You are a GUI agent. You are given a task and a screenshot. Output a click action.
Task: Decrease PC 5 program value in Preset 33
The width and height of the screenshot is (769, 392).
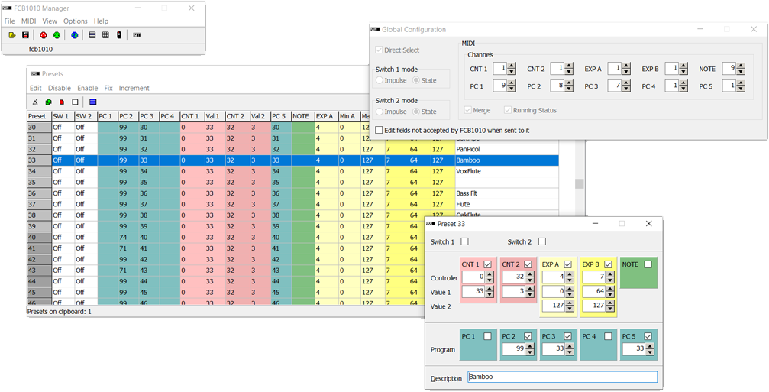(650, 352)
